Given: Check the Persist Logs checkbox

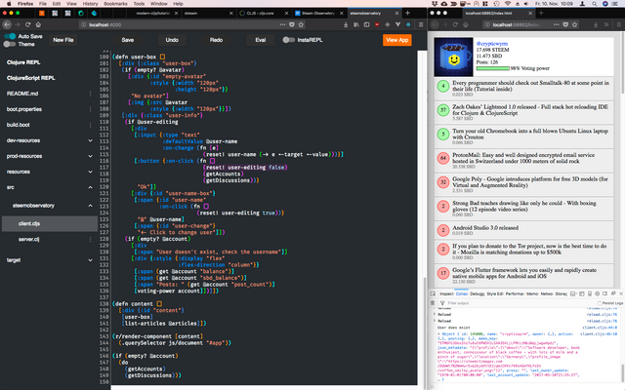Looking at the screenshot, I should [600, 303].
